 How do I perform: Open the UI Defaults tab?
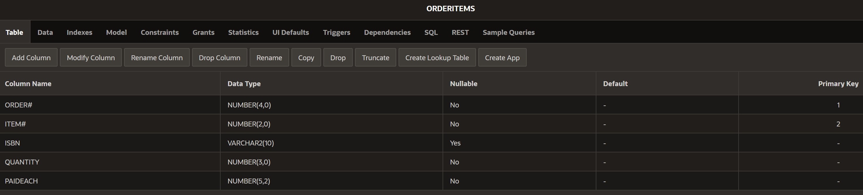[x=291, y=32]
